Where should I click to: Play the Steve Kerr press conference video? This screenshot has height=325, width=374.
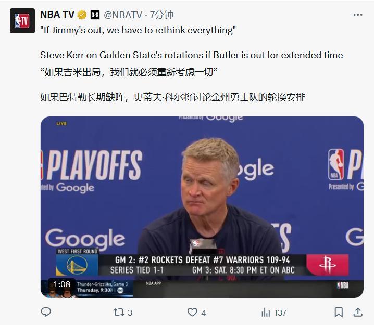pyautogui.click(x=202, y=207)
